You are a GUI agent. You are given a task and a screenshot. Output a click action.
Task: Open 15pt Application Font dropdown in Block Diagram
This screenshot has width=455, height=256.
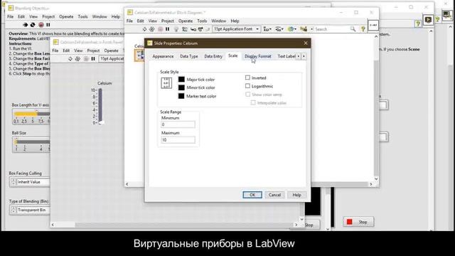[x=236, y=29]
